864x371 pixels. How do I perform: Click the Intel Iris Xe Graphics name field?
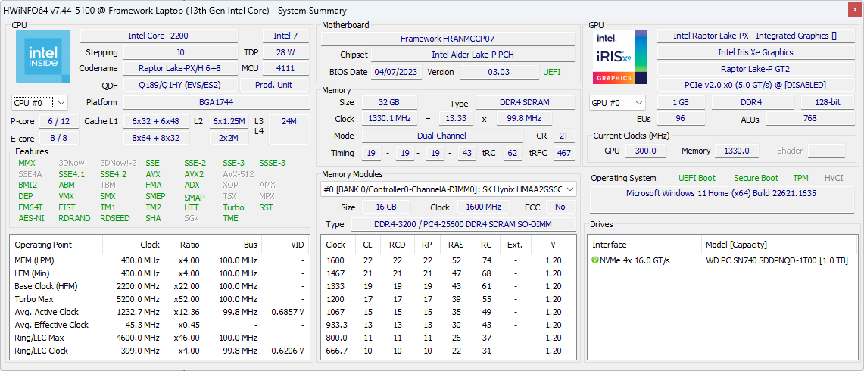point(755,52)
